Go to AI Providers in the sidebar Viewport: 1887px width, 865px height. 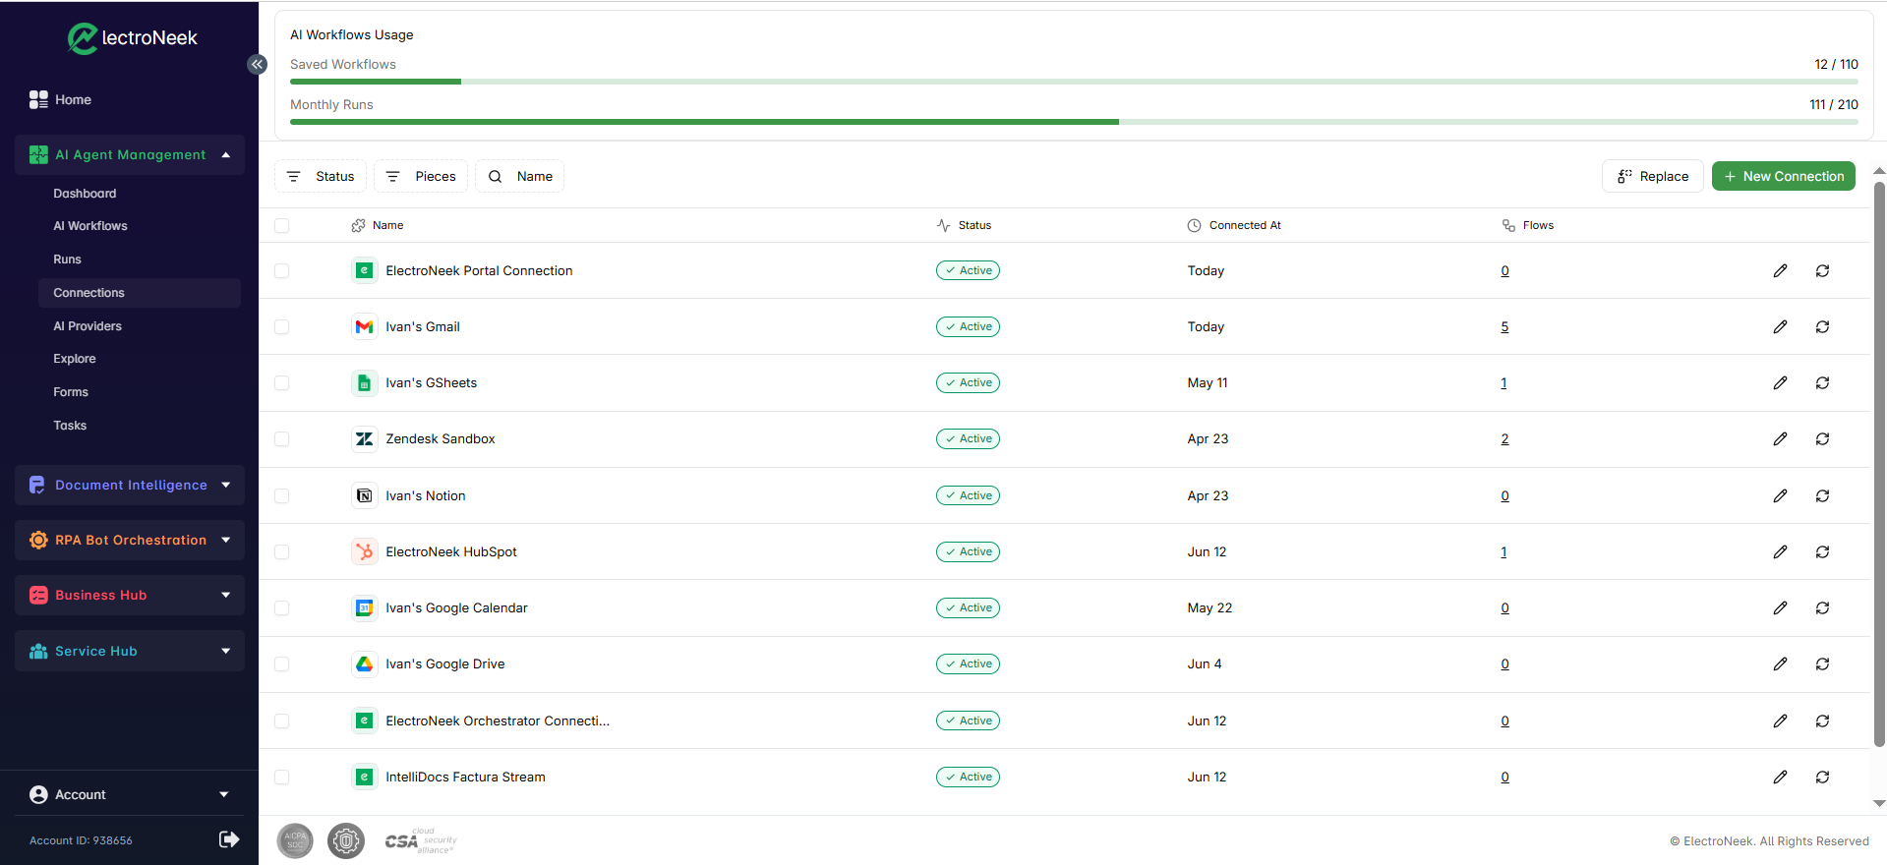[x=88, y=326]
